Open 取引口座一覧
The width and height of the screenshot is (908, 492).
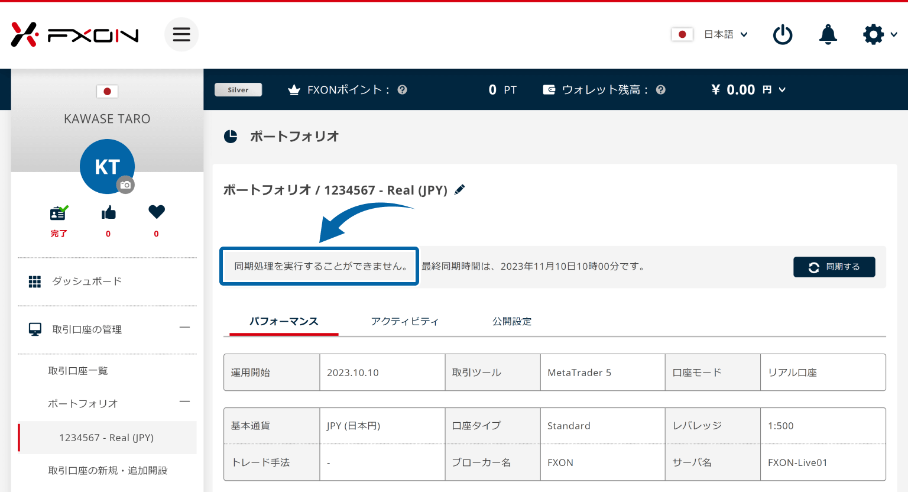coord(78,371)
